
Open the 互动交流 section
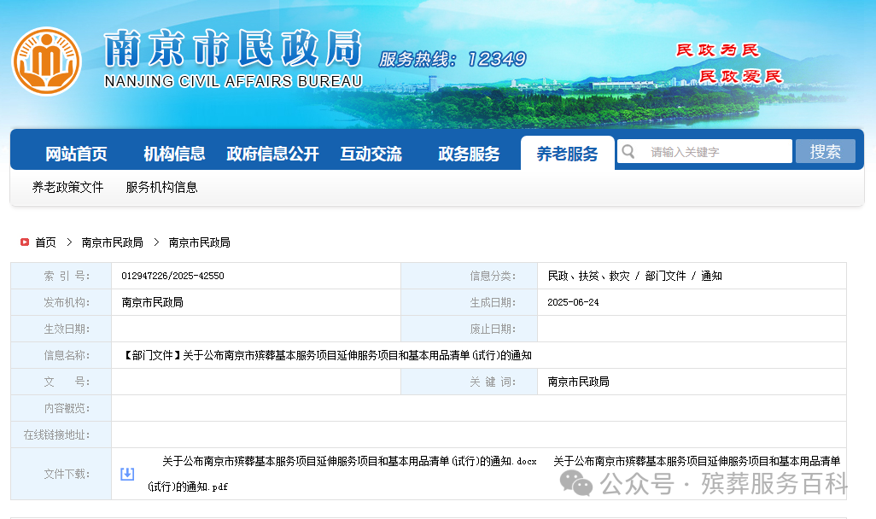coord(371,152)
